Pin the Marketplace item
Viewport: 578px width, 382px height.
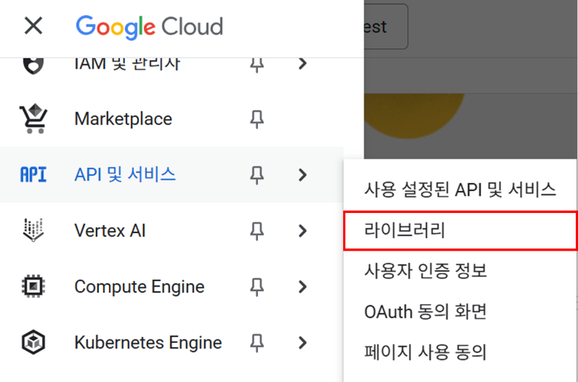click(257, 119)
